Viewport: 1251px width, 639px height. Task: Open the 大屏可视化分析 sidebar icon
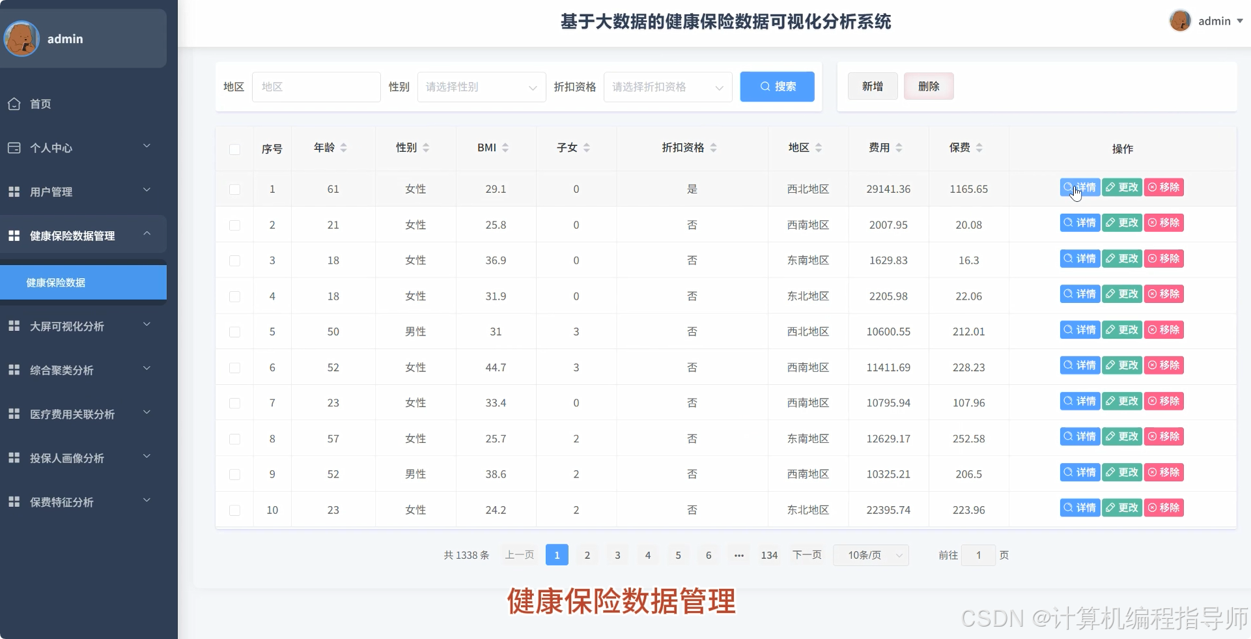14,326
